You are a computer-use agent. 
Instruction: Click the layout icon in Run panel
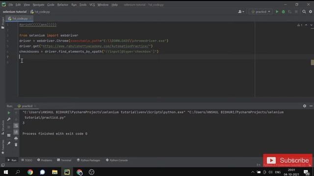9,135
